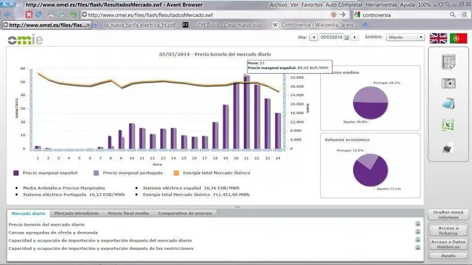Click the Portuguese flag icon
The width and height of the screenshot is (472, 265).
(x=459, y=38)
